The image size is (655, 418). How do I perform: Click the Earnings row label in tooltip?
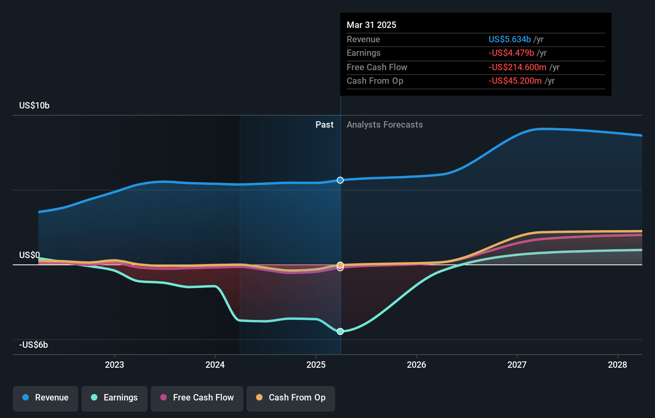pyautogui.click(x=363, y=53)
